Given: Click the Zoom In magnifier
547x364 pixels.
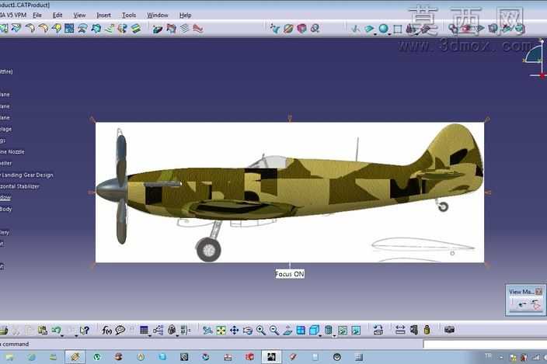Looking at the screenshot, I should coord(261,330).
